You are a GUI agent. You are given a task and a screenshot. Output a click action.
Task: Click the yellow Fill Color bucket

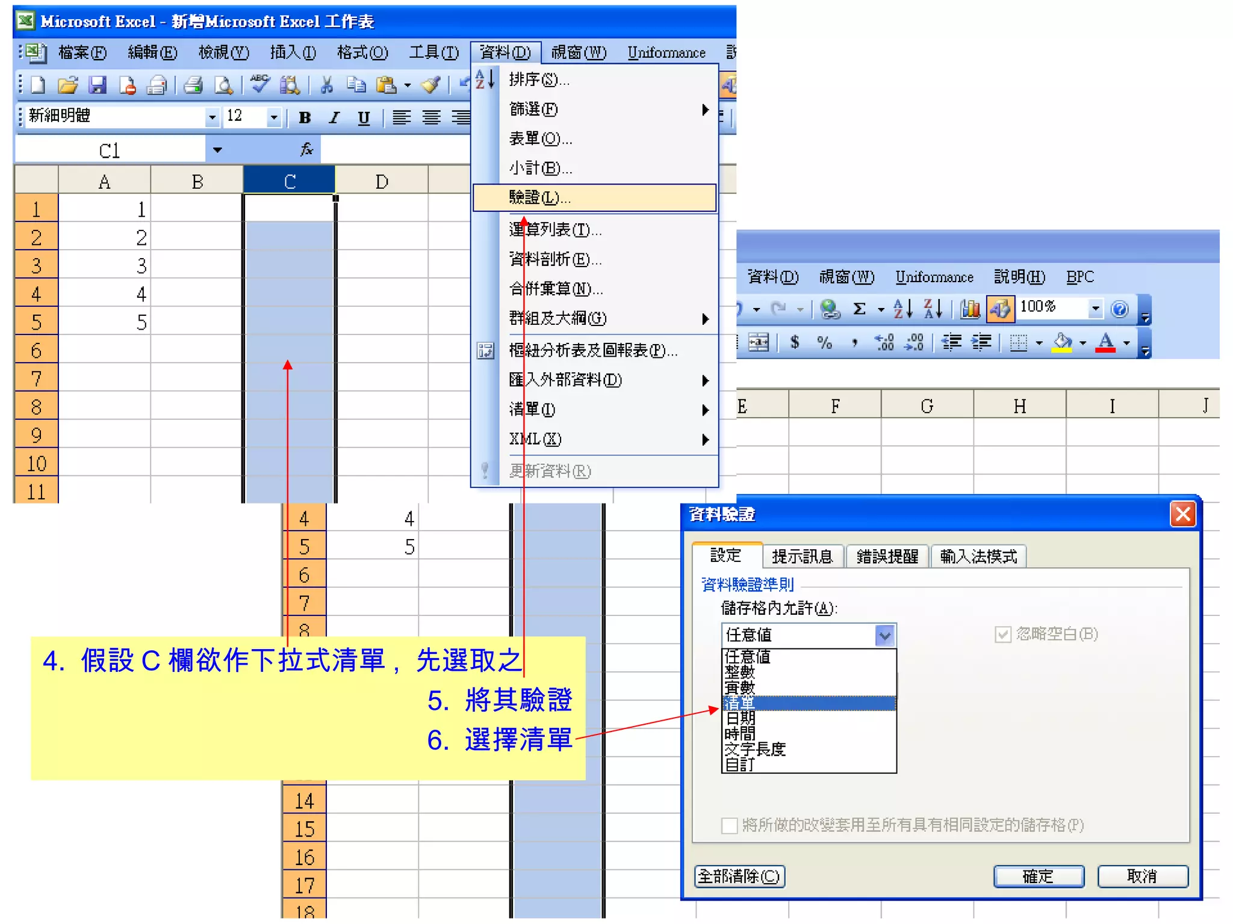[x=1062, y=343]
